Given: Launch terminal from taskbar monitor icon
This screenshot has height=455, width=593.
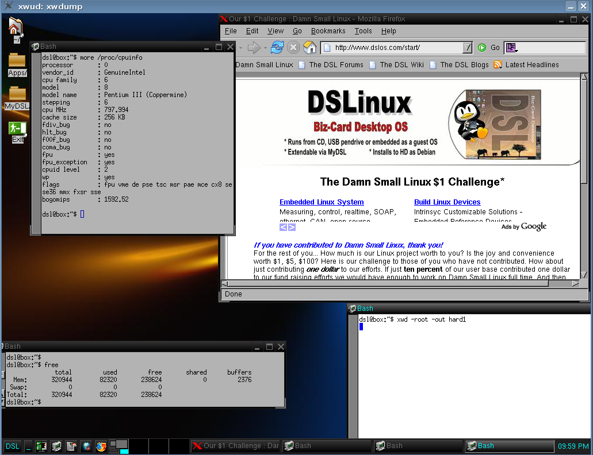Looking at the screenshot, I should [56, 446].
